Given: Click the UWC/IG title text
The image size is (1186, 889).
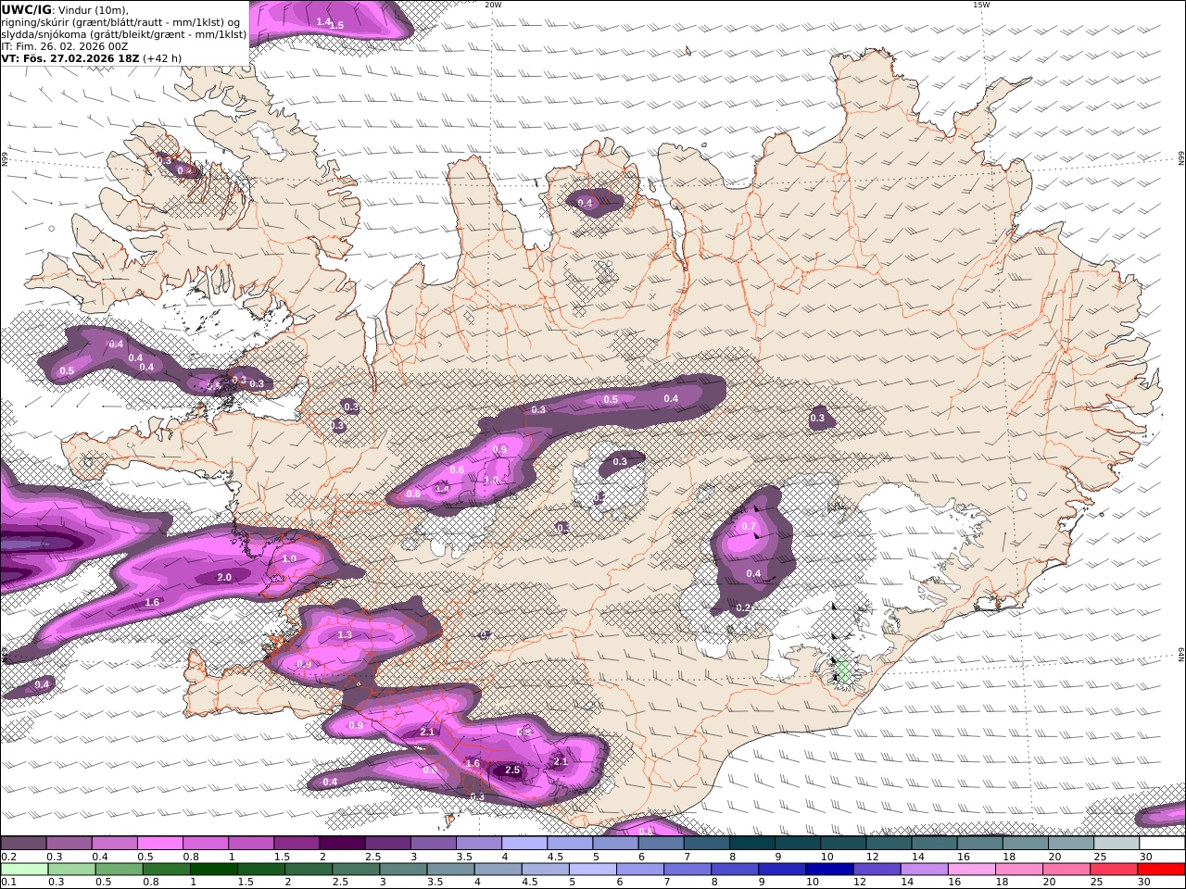Looking at the screenshot, I should click(26, 9).
